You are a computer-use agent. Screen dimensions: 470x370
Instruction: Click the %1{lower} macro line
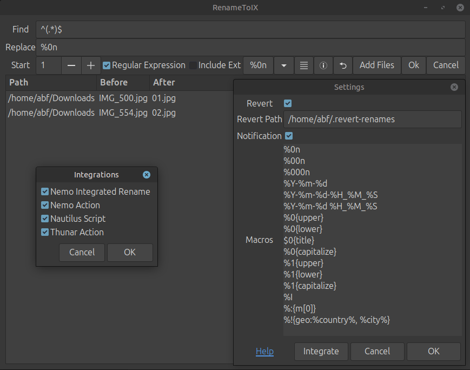pos(303,274)
